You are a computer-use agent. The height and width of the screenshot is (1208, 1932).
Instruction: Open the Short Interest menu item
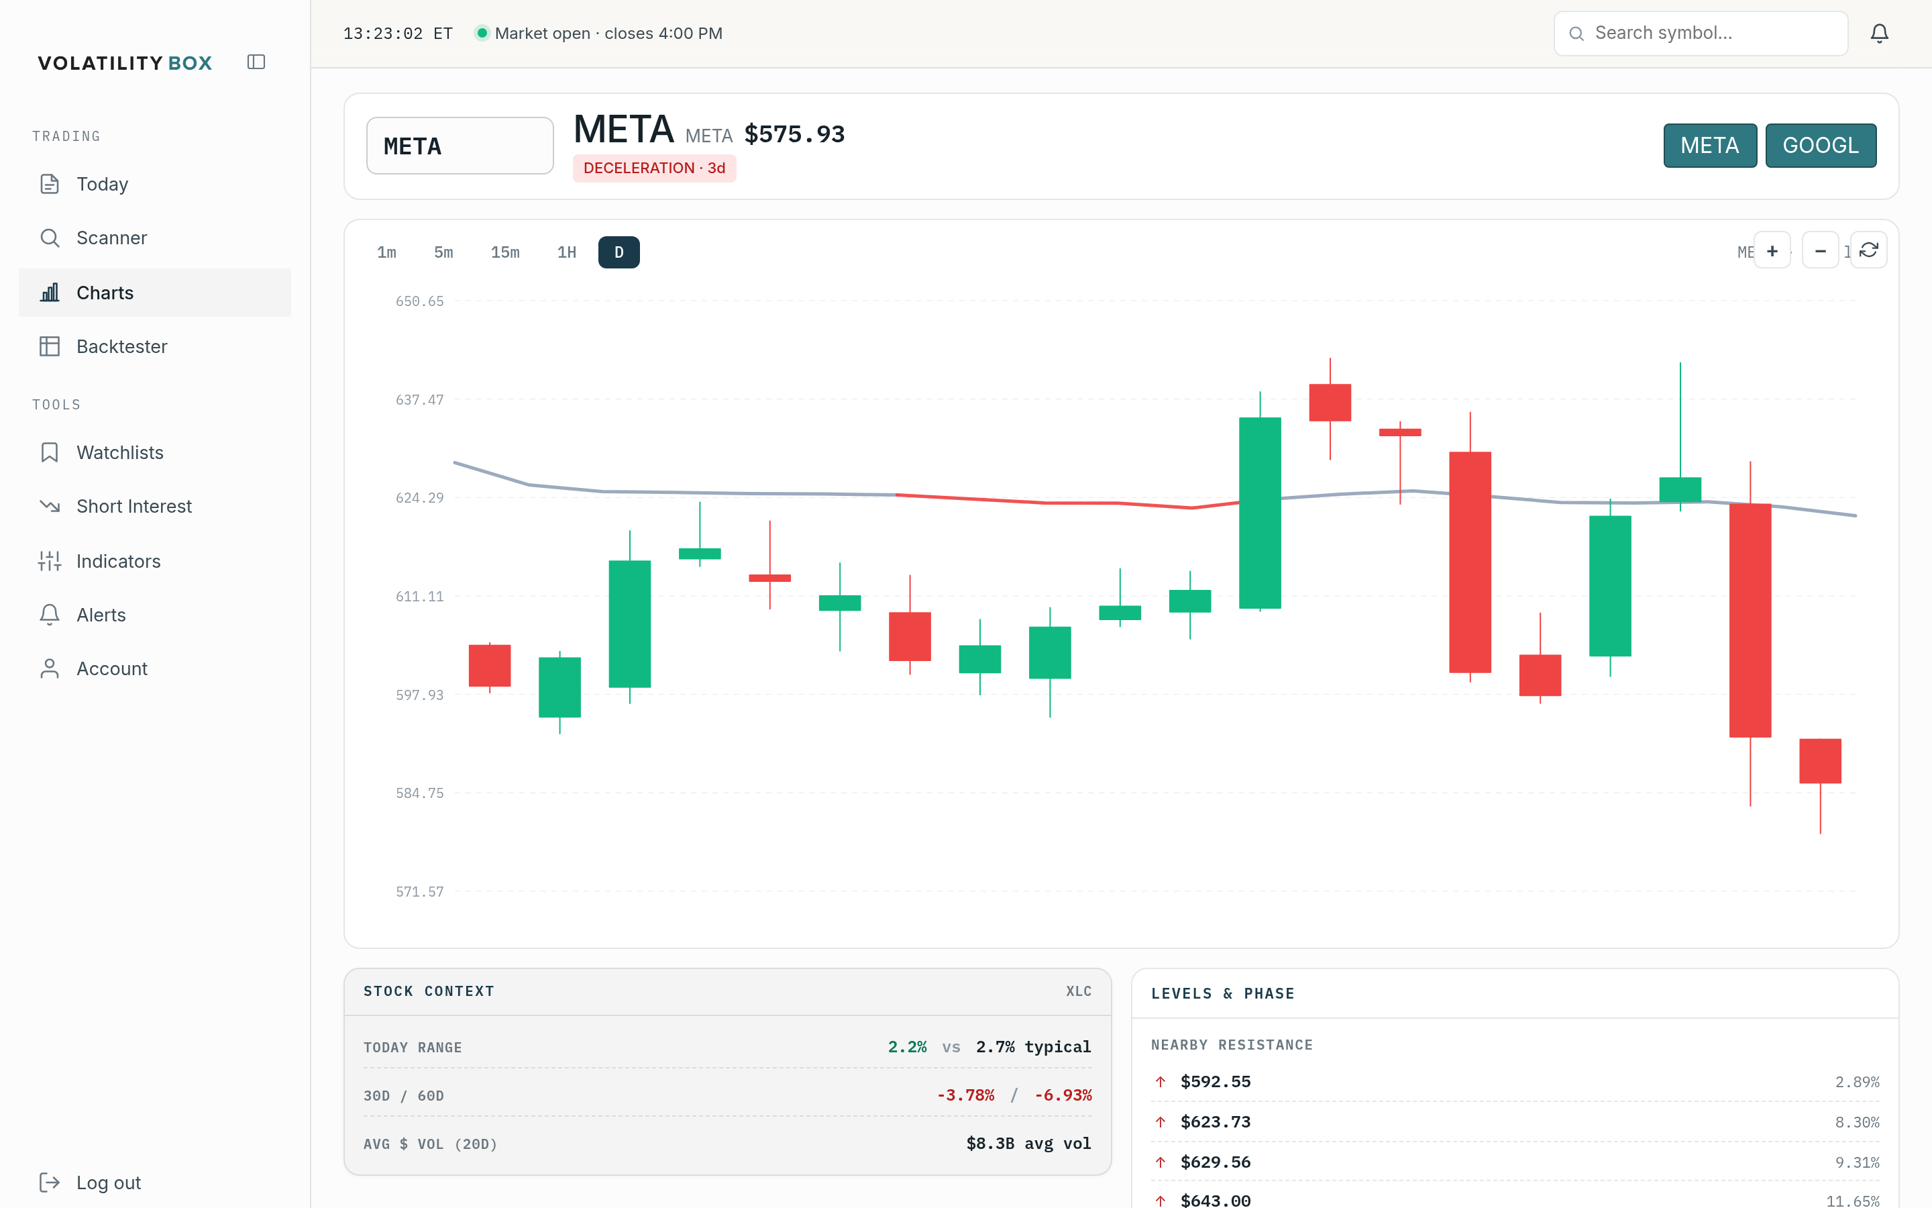point(155,507)
